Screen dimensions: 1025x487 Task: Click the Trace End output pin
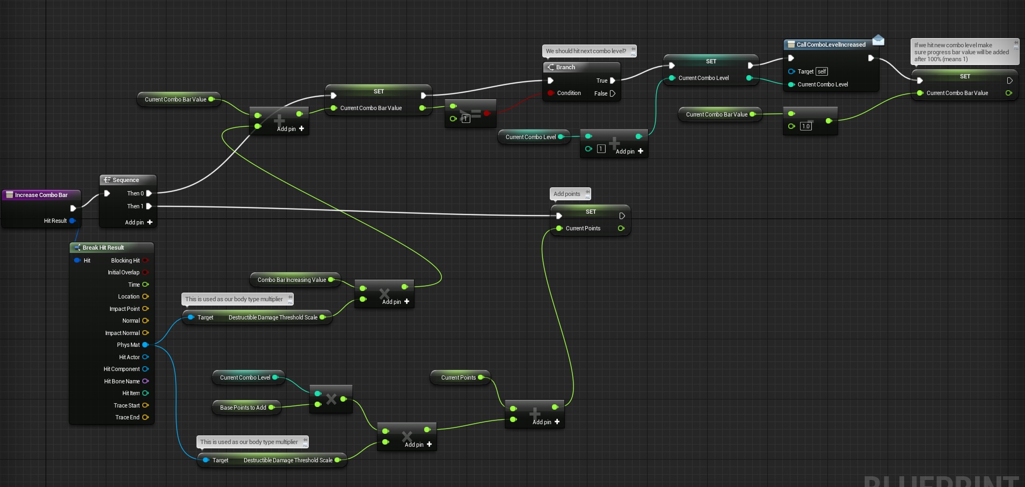[x=146, y=417]
